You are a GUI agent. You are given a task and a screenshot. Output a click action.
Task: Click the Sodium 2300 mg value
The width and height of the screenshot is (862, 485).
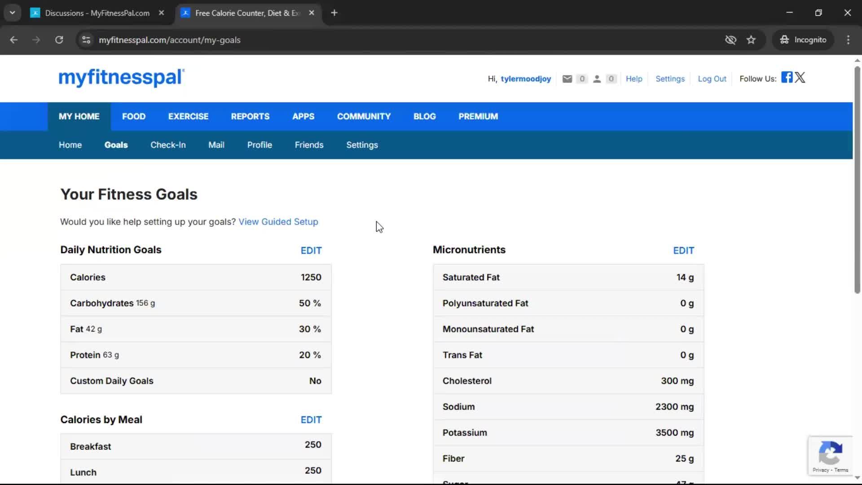(x=674, y=407)
